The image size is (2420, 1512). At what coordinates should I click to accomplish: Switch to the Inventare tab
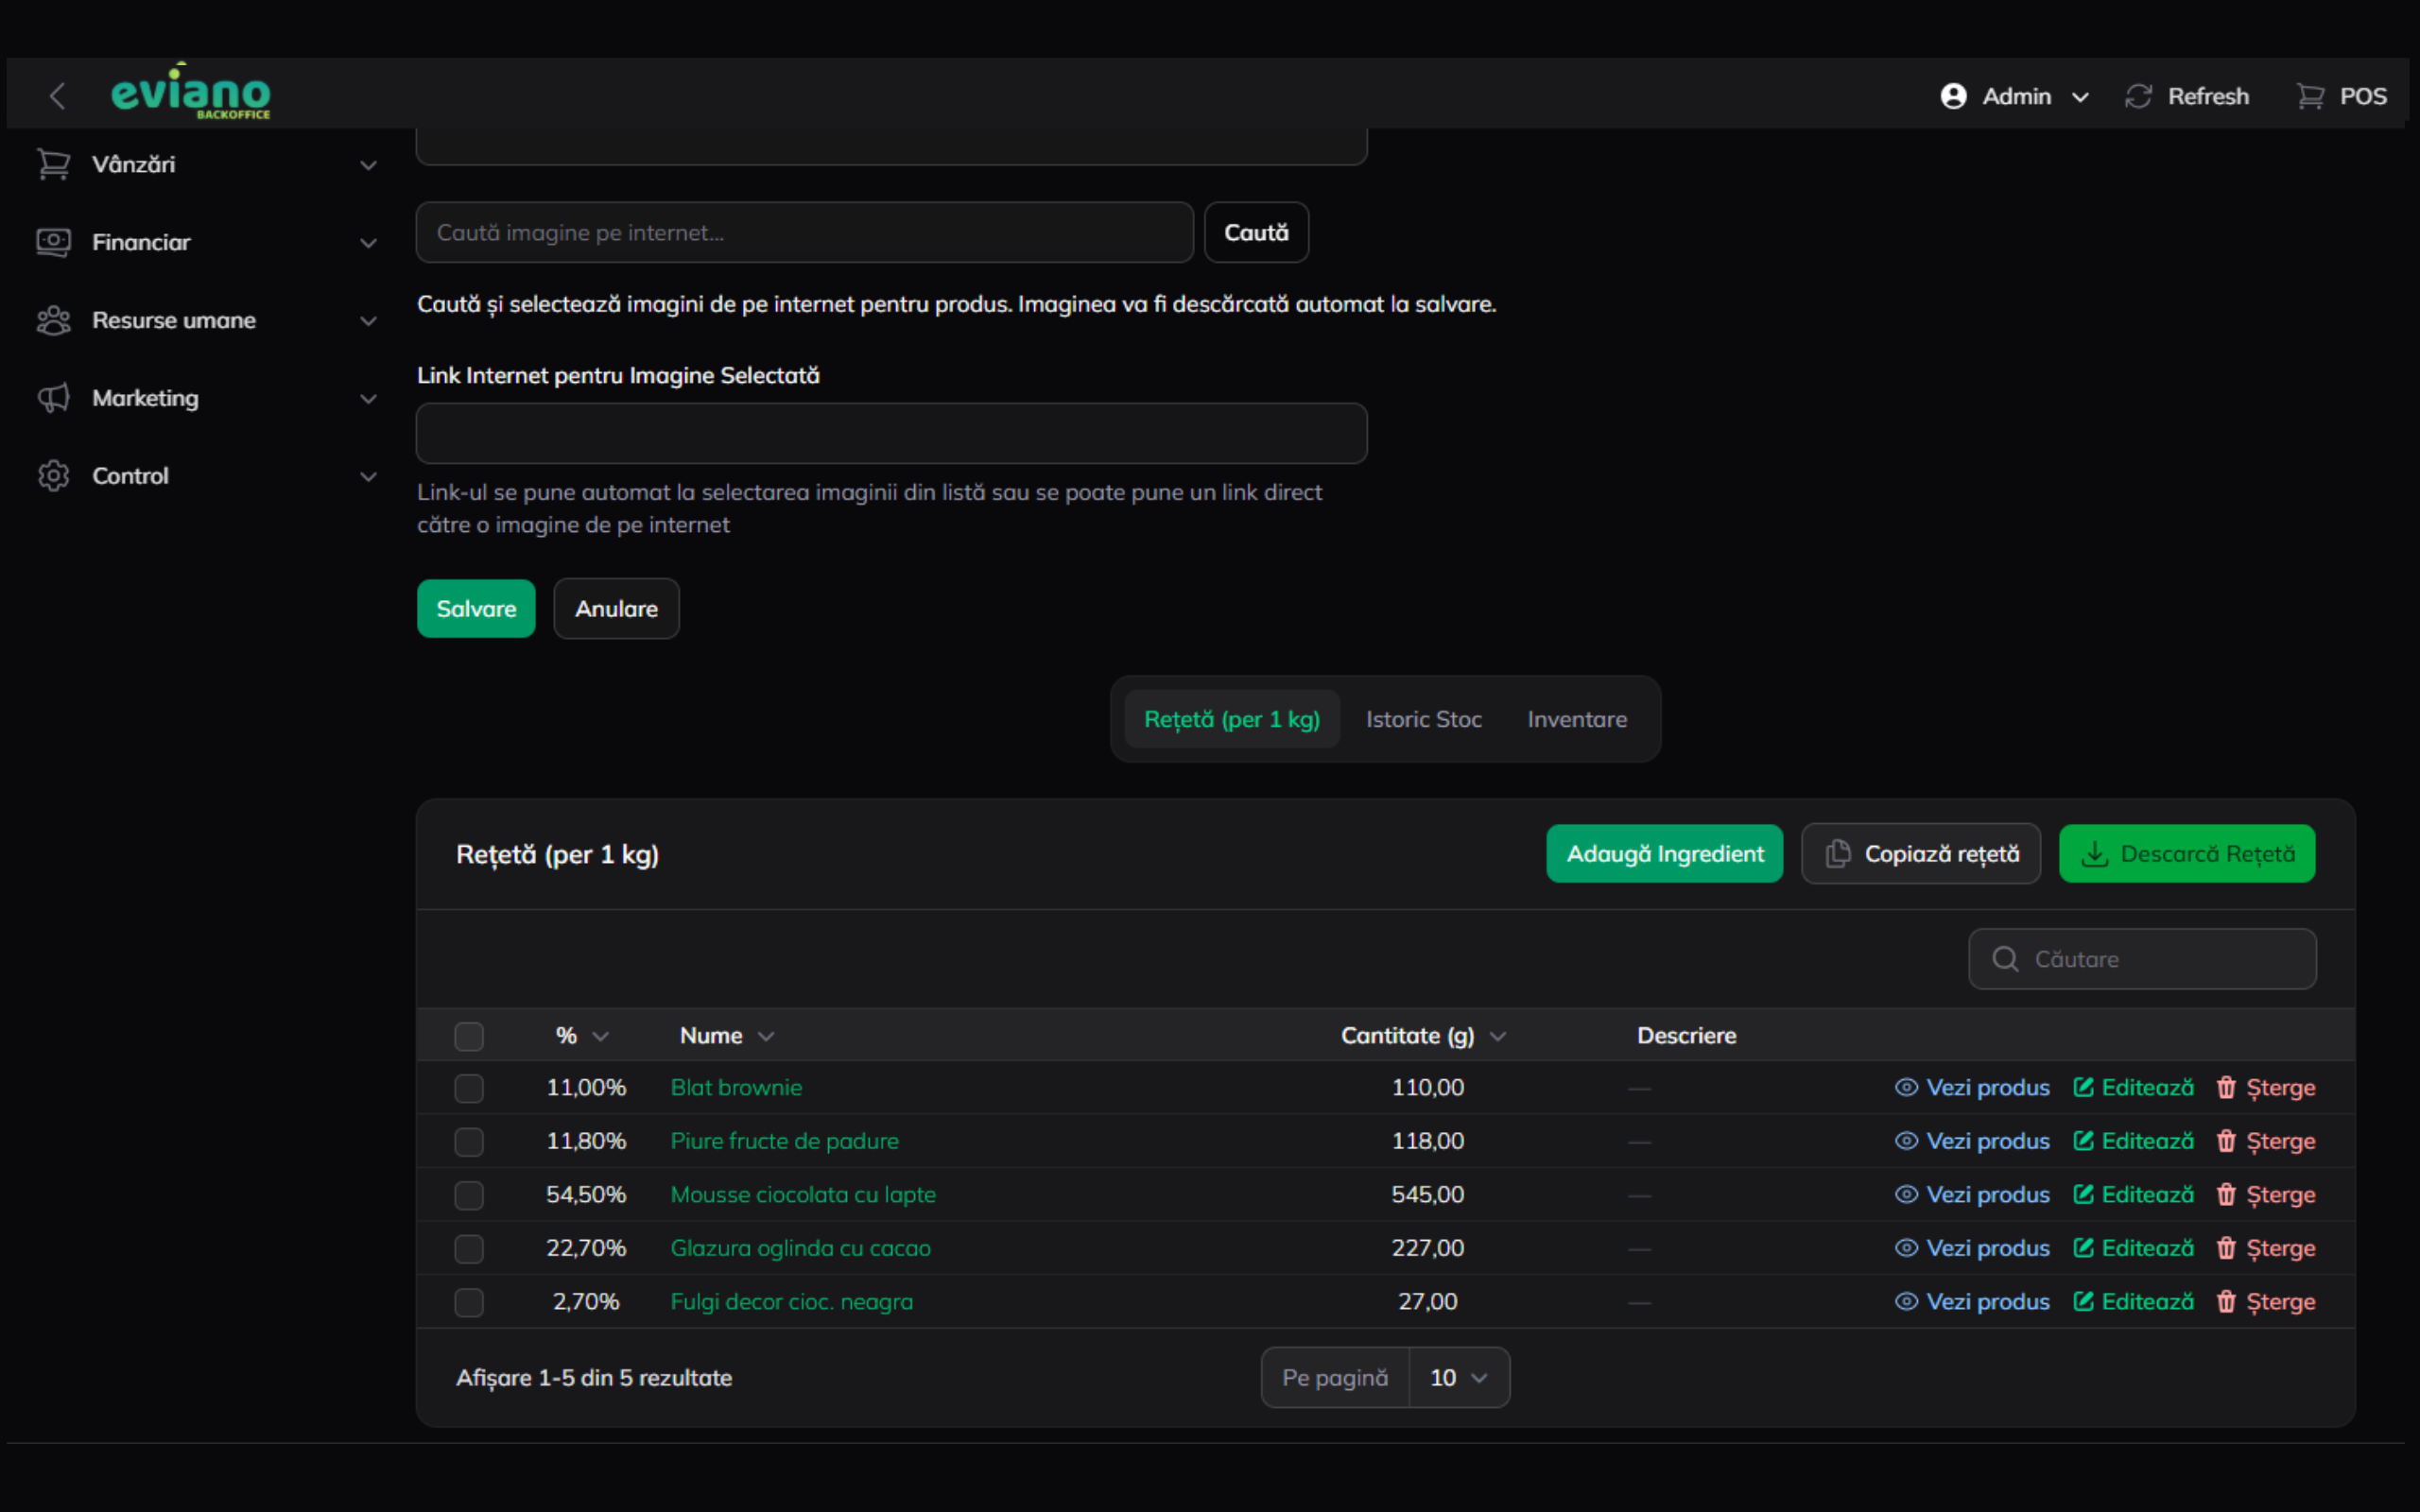coord(1577,719)
